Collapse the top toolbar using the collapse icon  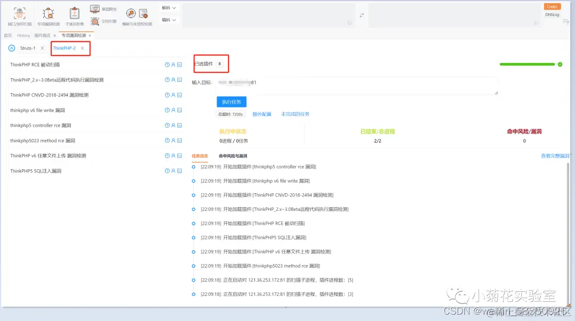[565, 22]
